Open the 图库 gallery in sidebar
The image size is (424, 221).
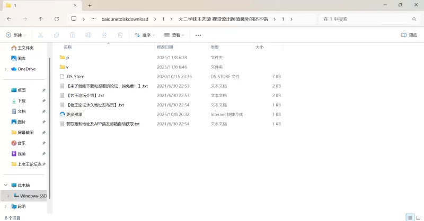(21, 58)
